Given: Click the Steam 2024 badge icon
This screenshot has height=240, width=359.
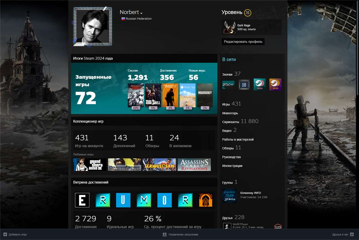Looking at the screenshot, I should click(x=260, y=85).
